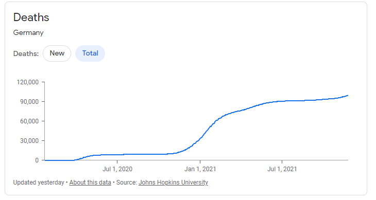Click the chart line above Jul 1, 2021
Screen dimensions: 376x200
[x=282, y=101]
